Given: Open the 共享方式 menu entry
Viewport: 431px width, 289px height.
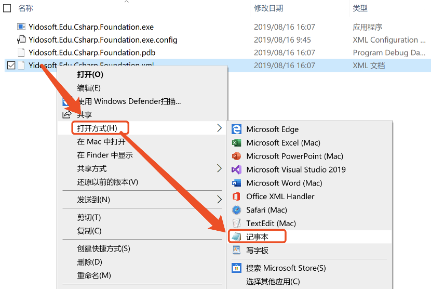Looking at the screenshot, I should tap(92, 168).
